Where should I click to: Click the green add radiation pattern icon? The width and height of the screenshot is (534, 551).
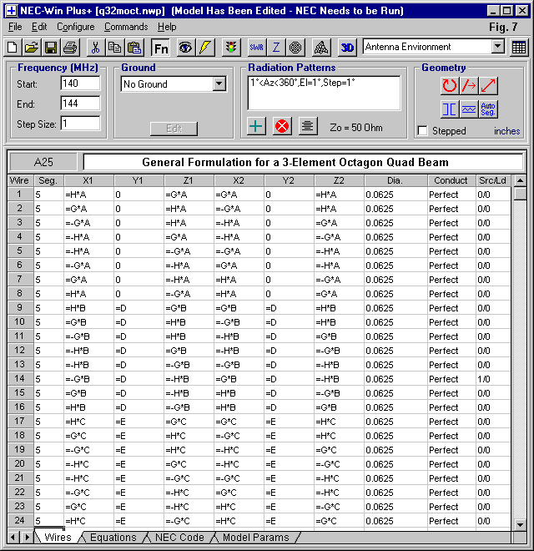pyautogui.click(x=257, y=126)
